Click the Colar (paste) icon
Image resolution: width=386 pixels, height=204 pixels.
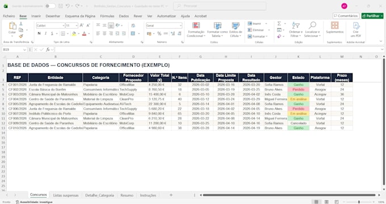point(12,26)
